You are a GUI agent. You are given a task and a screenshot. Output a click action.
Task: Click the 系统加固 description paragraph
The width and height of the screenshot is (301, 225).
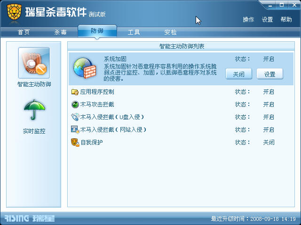160,73
